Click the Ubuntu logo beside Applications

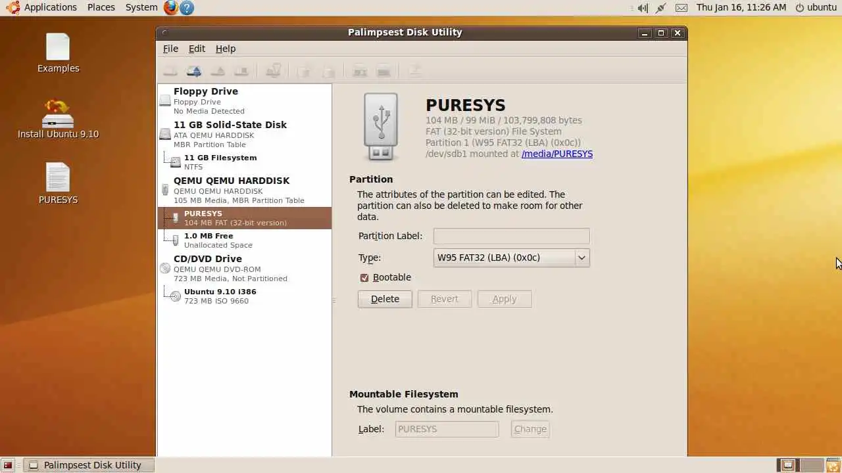[12, 7]
